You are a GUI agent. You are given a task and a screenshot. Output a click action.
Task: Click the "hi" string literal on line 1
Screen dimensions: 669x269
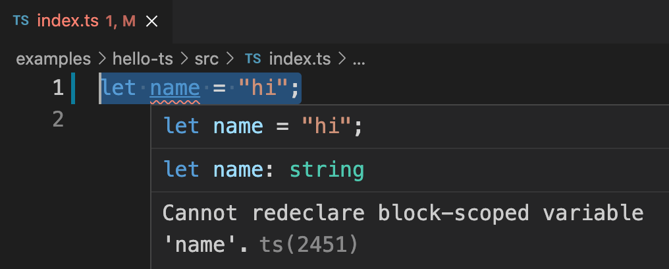pyautogui.click(x=267, y=88)
